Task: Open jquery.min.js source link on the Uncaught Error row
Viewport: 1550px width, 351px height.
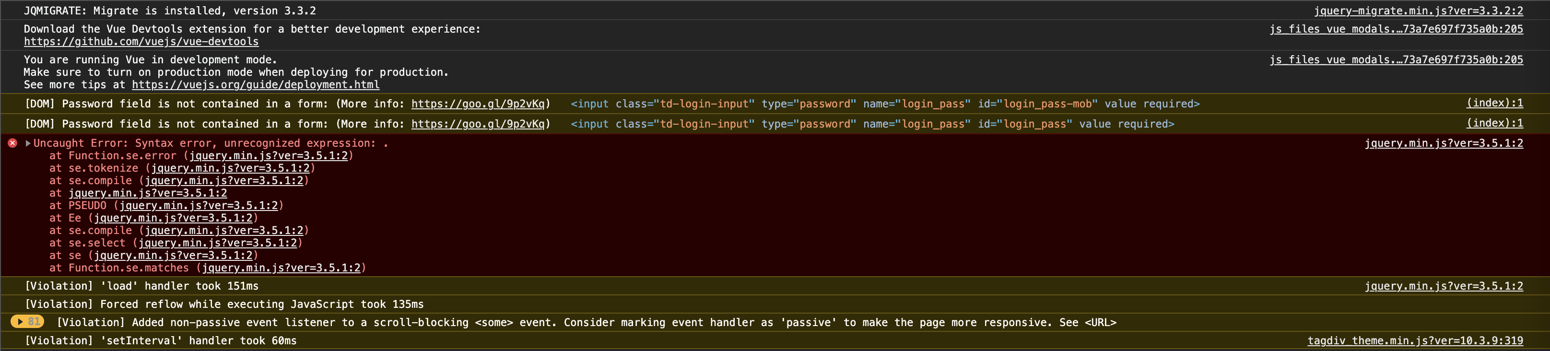Action: (x=1444, y=143)
